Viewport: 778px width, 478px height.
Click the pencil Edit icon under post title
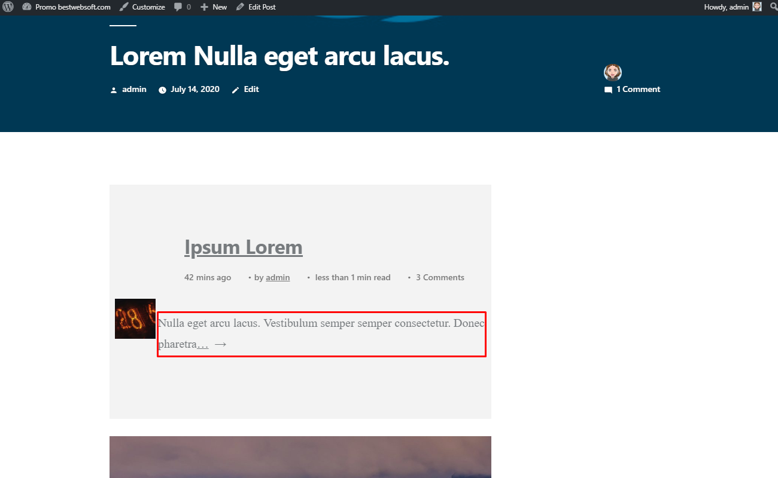[x=235, y=90]
